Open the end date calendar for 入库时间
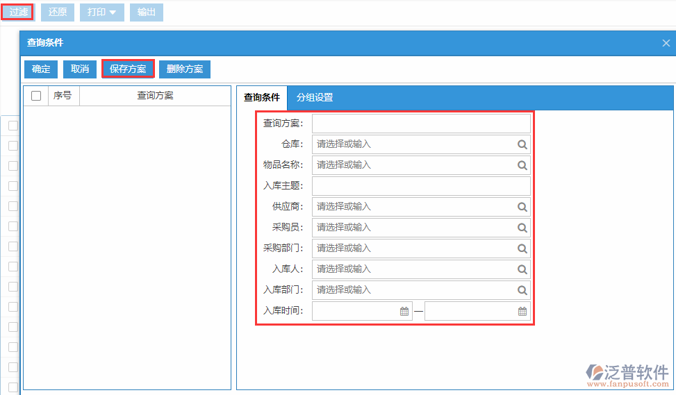The width and height of the screenshot is (676, 395). [x=522, y=312]
